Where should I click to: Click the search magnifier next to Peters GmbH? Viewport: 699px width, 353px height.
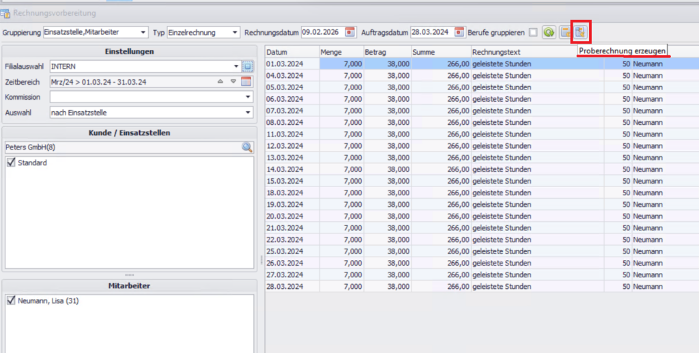tap(246, 147)
